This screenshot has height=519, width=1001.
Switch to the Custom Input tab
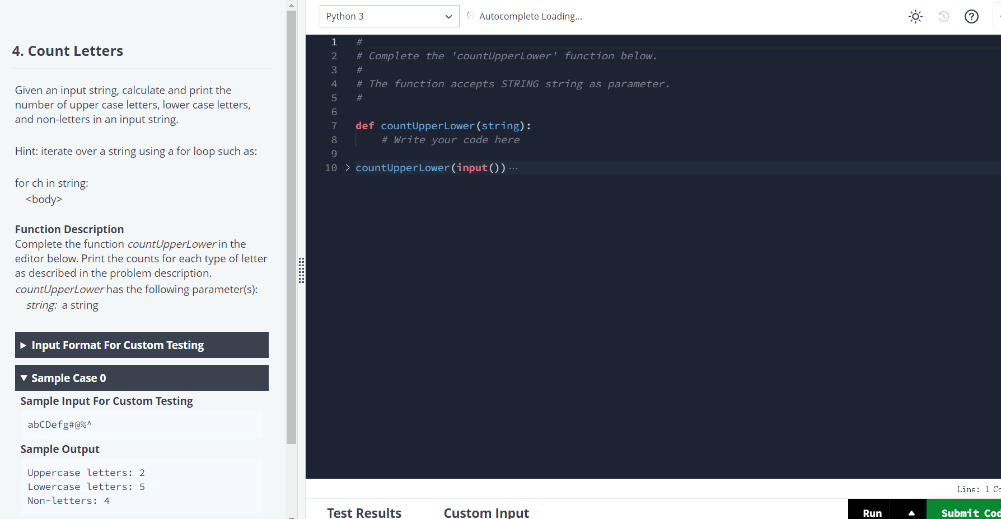point(486,512)
